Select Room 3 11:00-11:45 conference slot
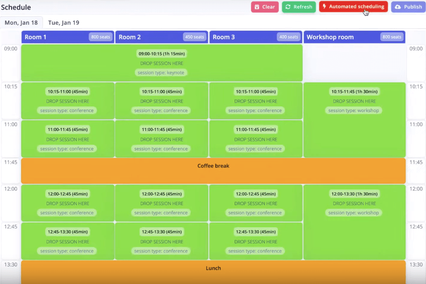Viewport: 426px width, 284px height. [256, 139]
